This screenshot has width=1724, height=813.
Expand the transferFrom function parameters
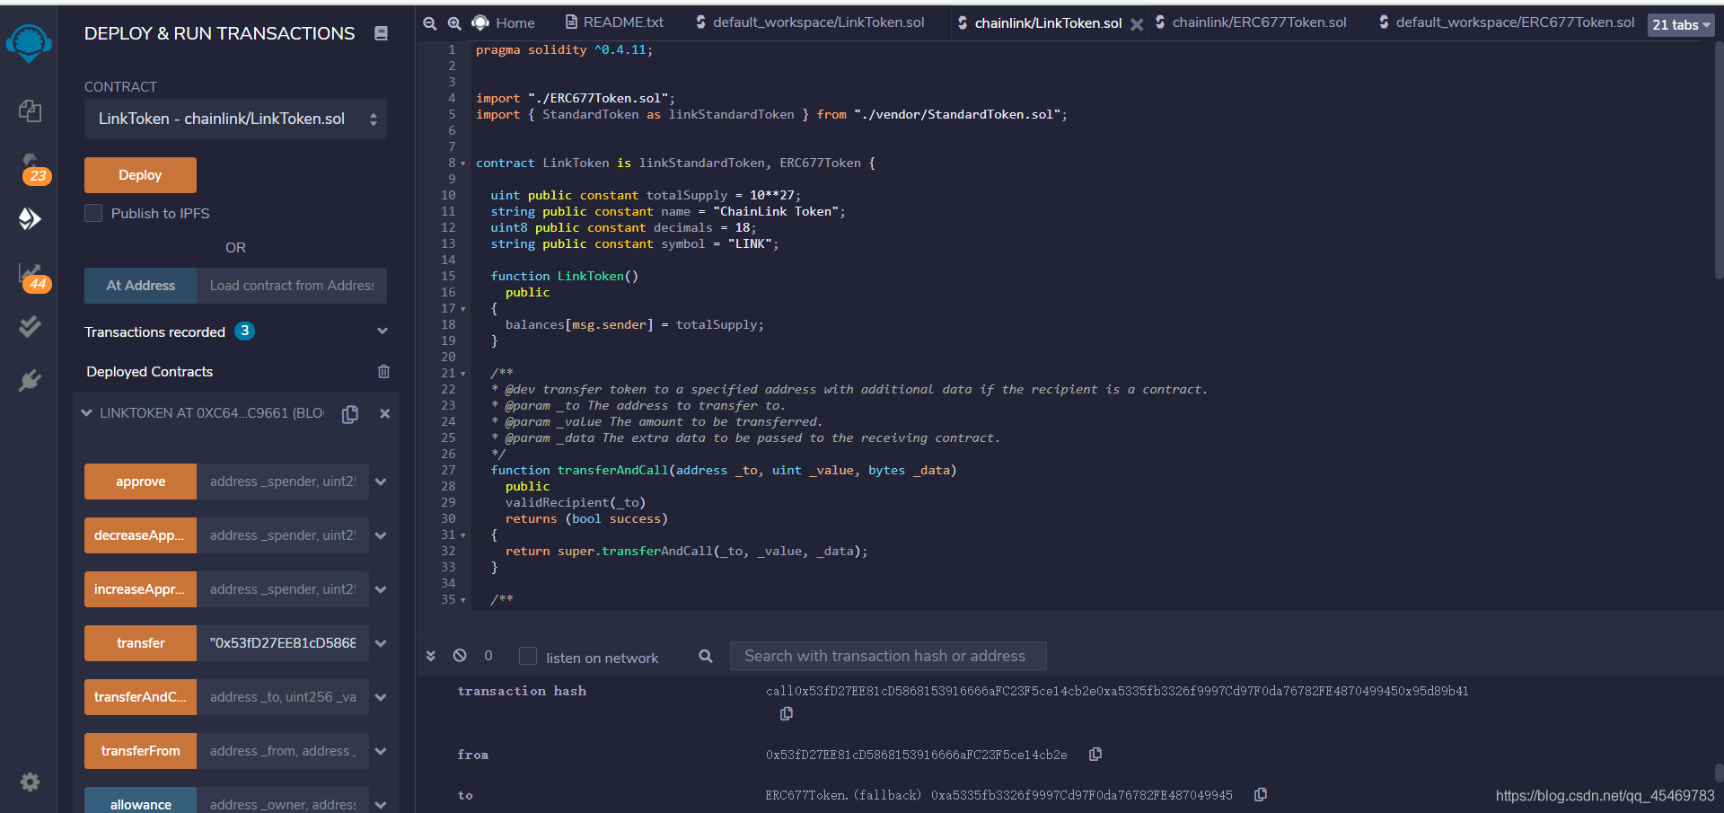[x=381, y=751]
